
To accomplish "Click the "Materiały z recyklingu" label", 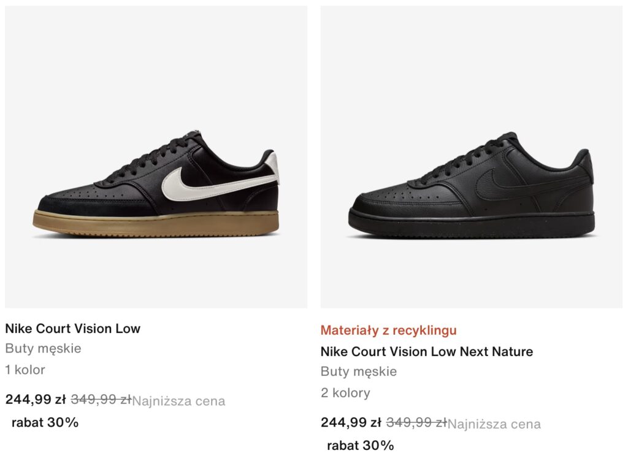I will click(388, 330).
